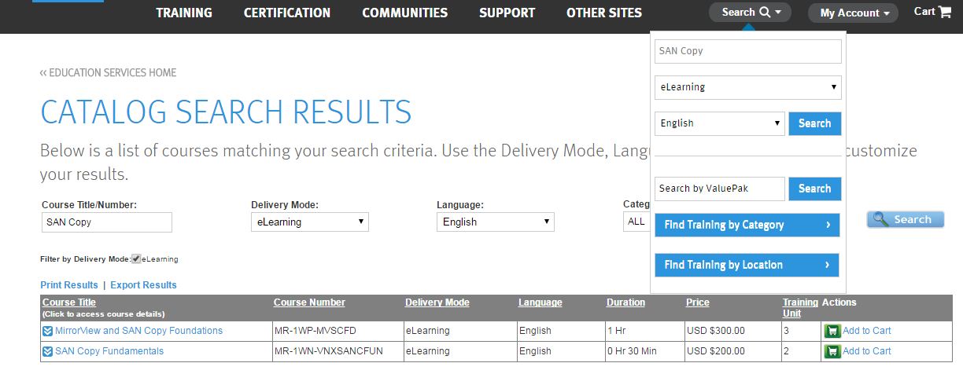The width and height of the screenshot is (963, 374).
Task: Open the CERTIFICATION menu
Action: click(x=287, y=13)
